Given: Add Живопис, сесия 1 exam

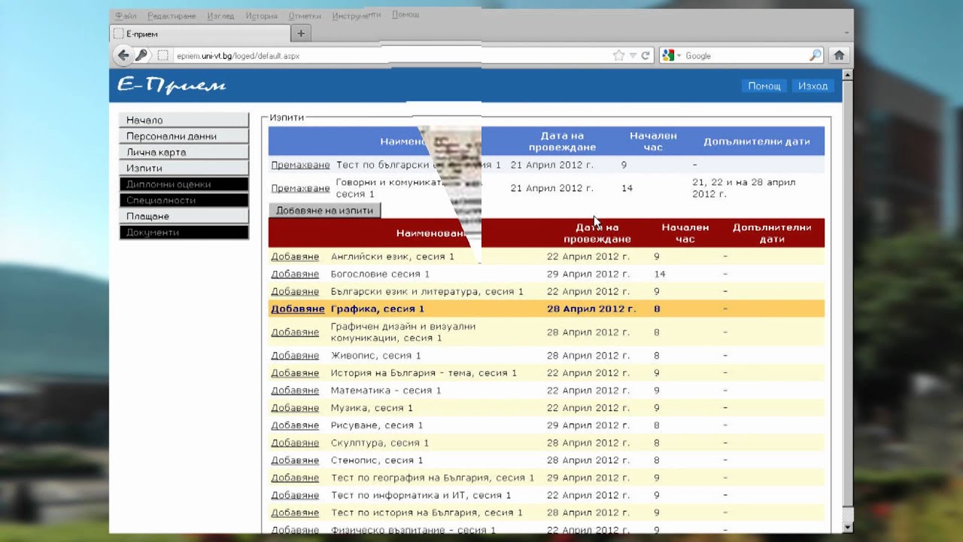Looking at the screenshot, I should point(295,355).
